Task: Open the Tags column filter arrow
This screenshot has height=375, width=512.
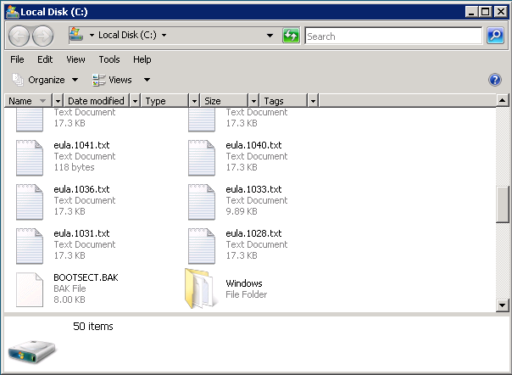Action: (x=313, y=101)
